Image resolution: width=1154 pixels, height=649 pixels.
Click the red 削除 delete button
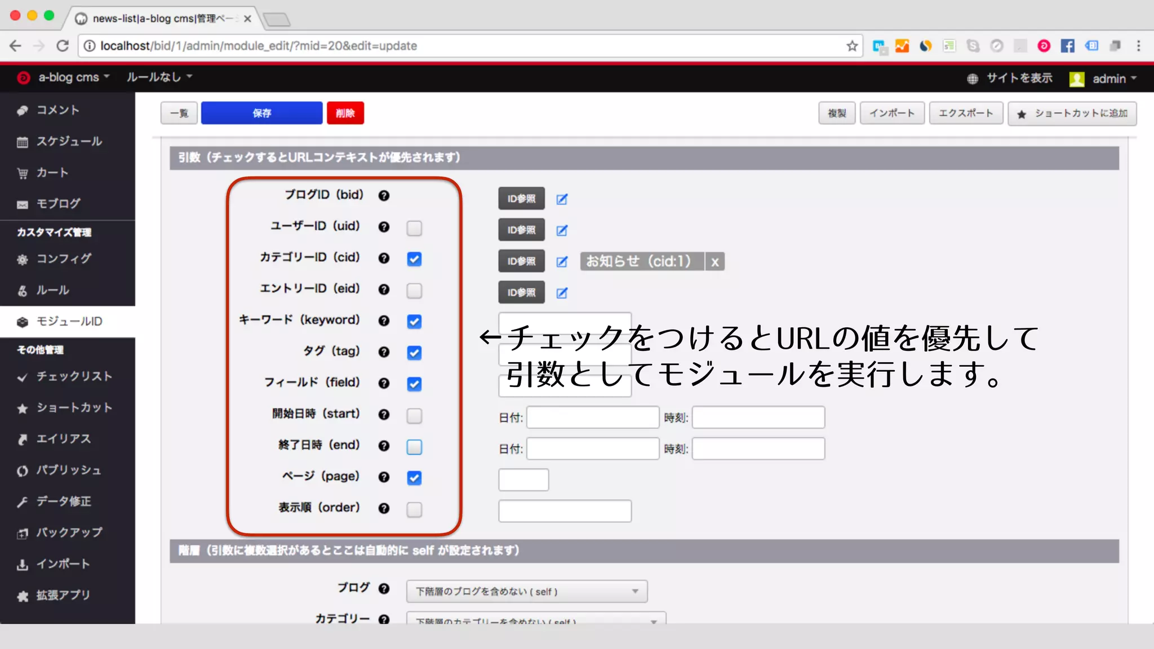(345, 113)
